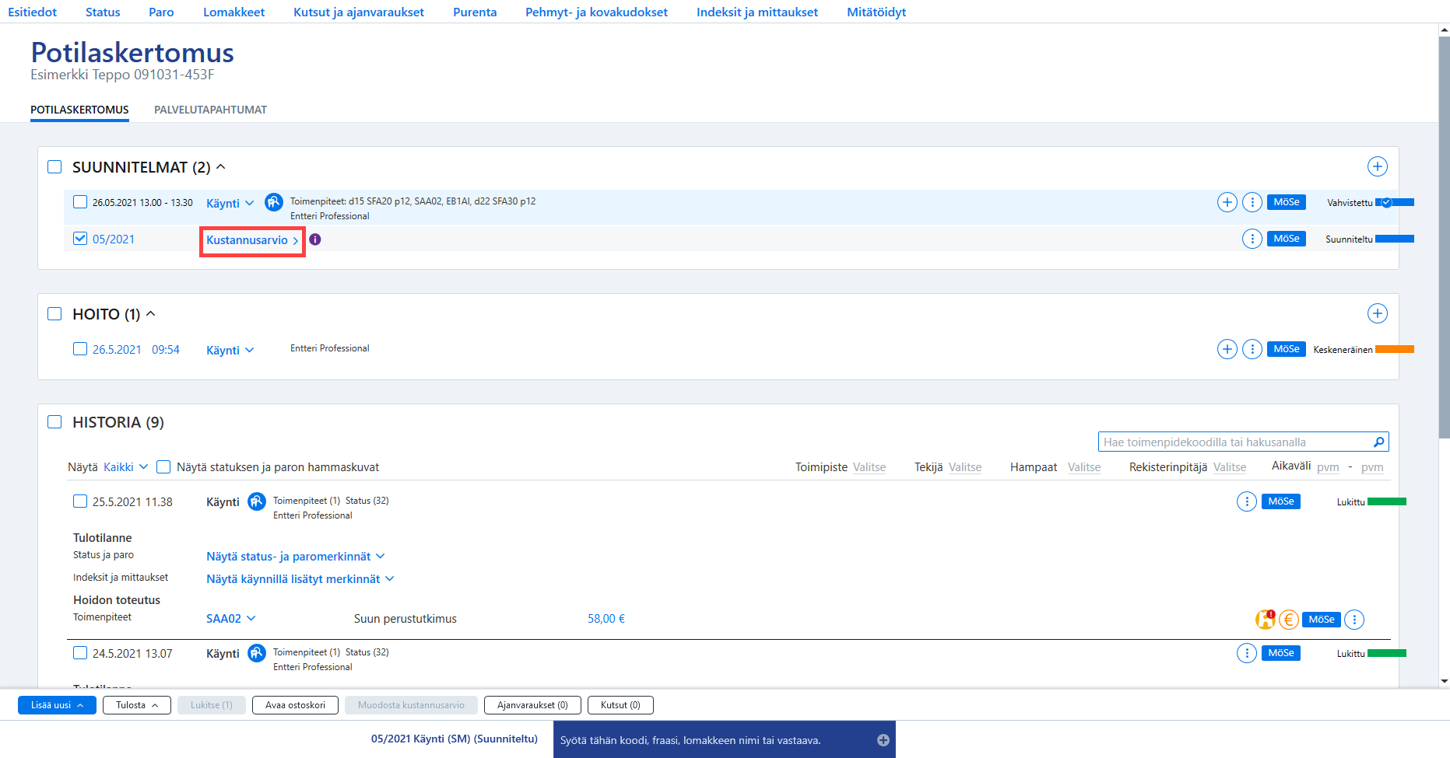Open three-dot menu on 25.5.2021 visit row
Image resolution: width=1450 pixels, height=758 pixels.
[1246, 501]
